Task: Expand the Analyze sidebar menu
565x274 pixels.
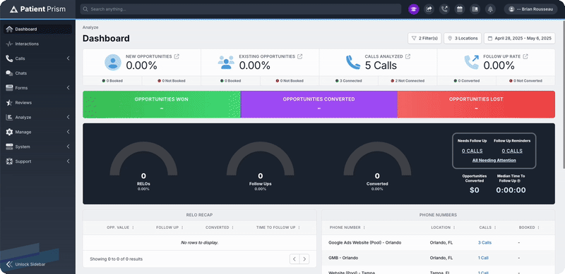Action: click(68, 117)
